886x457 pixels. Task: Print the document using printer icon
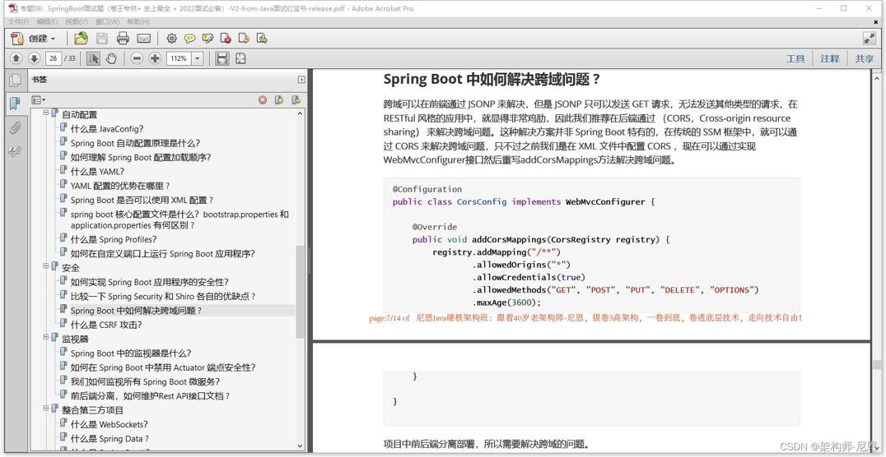pos(123,39)
